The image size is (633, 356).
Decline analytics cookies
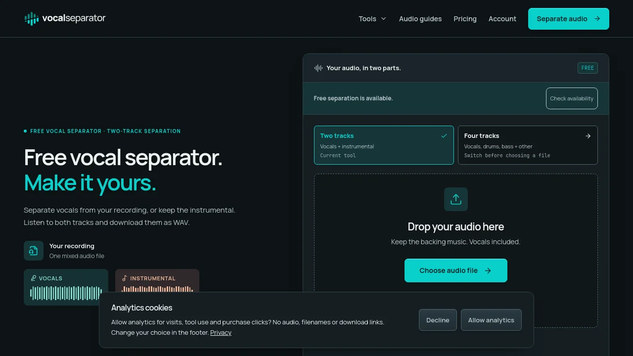(438, 320)
